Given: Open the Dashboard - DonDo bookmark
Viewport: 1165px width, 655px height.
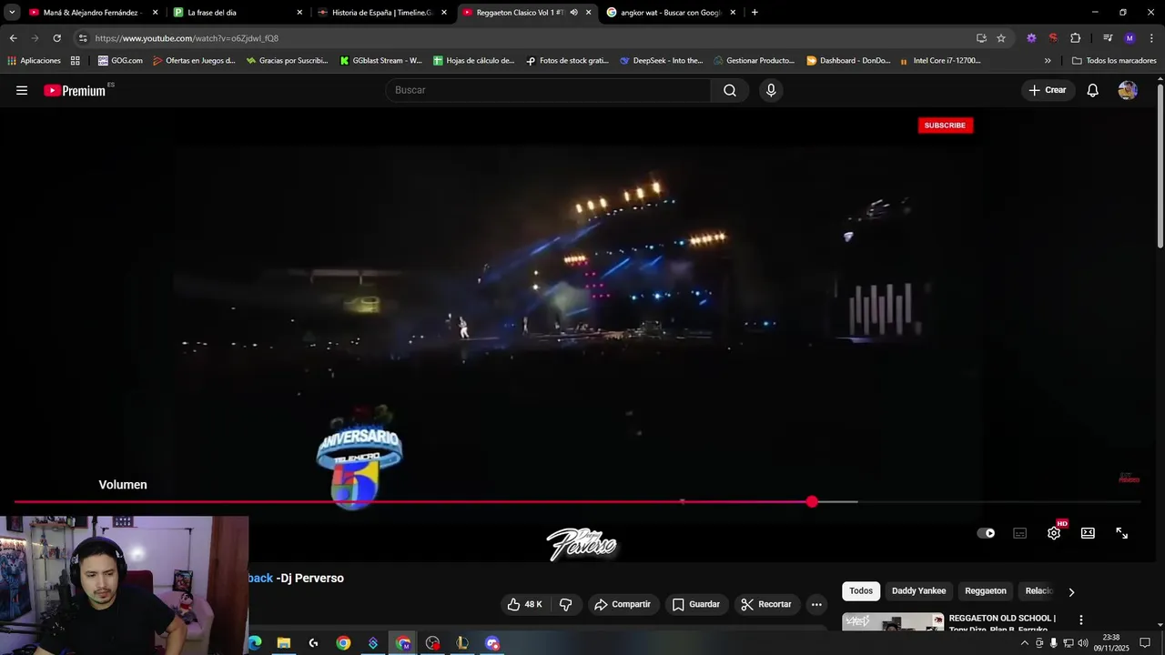Looking at the screenshot, I should point(849,61).
